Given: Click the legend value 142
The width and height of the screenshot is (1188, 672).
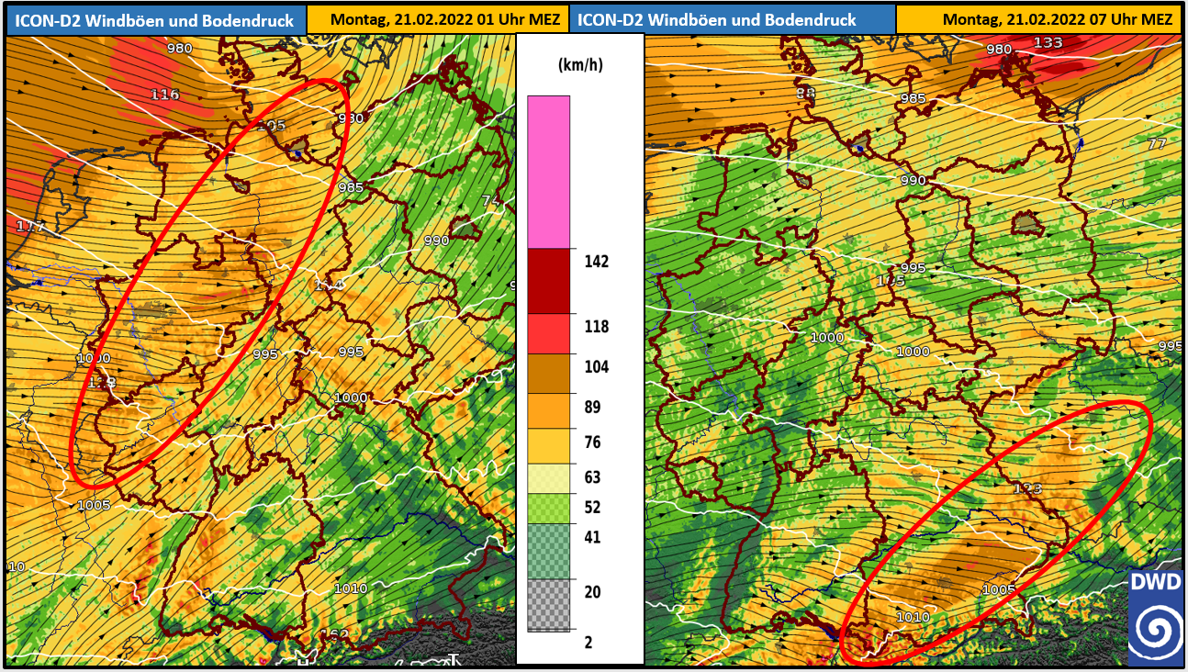Looking at the screenshot, I should pos(597,262).
